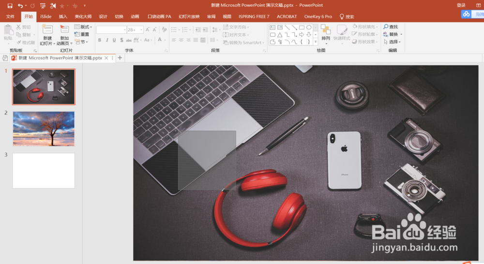Clear all formatting icon

point(164,29)
